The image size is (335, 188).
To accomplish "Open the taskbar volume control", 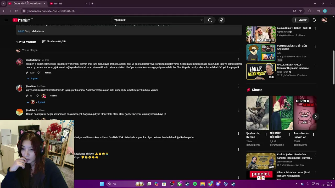I will [x=317, y=184].
